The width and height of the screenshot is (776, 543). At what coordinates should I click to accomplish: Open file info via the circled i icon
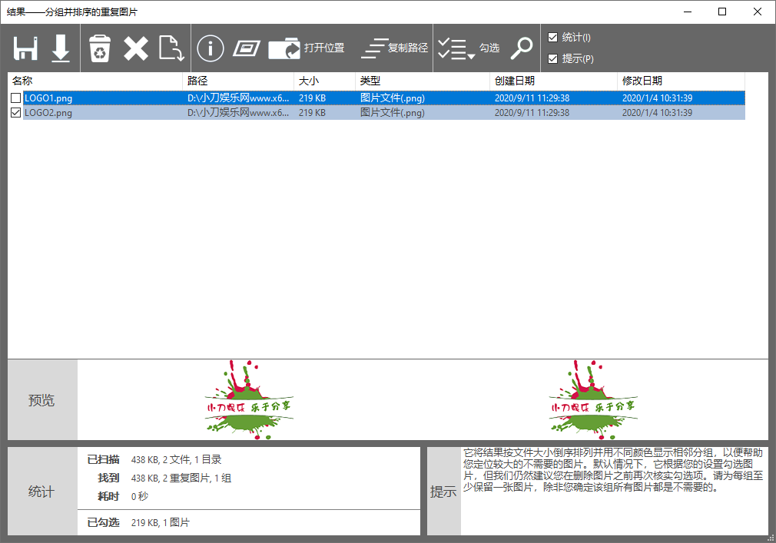(x=211, y=48)
